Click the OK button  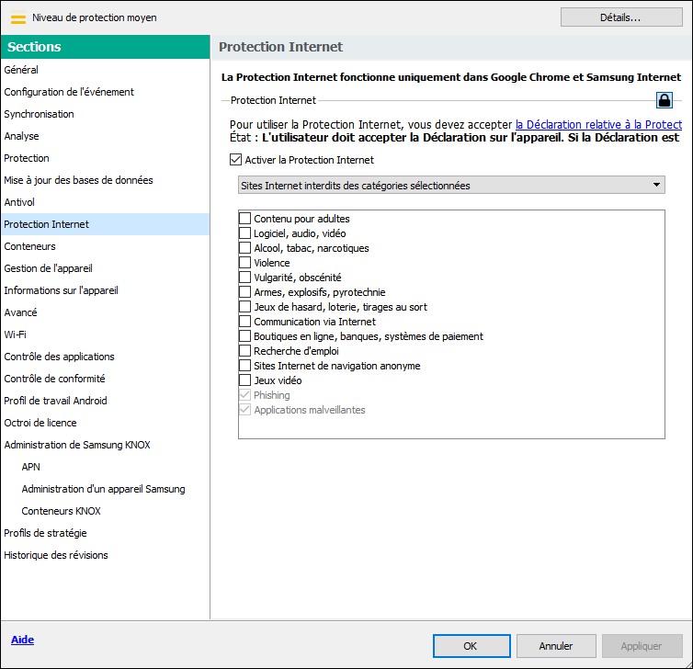pyautogui.click(x=470, y=646)
